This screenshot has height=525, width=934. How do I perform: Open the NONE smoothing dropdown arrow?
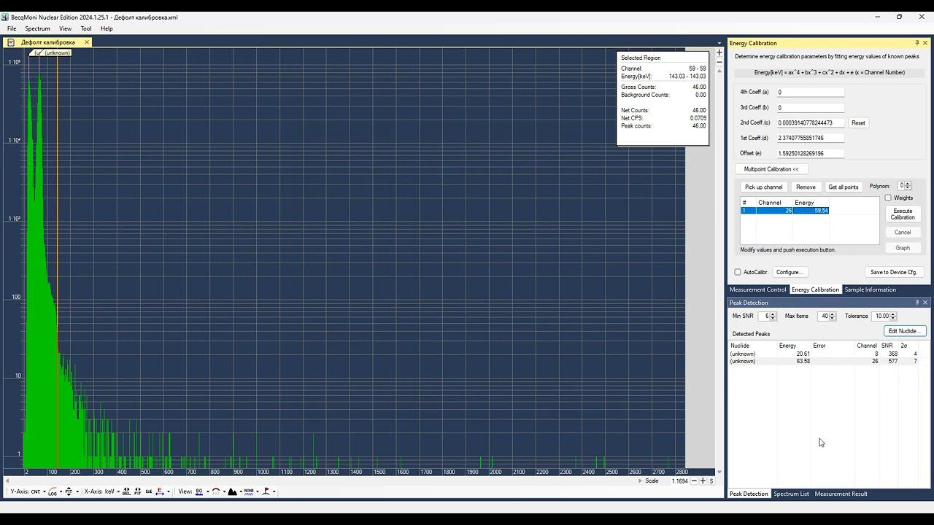(258, 491)
